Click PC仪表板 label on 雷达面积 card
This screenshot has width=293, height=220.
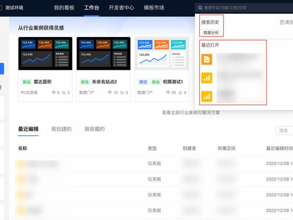click(29, 92)
